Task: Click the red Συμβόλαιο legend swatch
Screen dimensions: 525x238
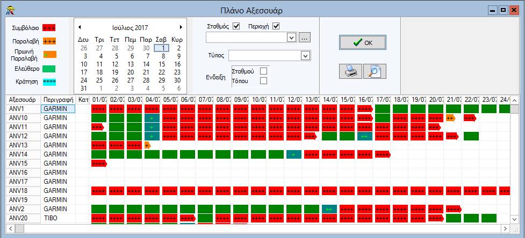Action: 49,28
